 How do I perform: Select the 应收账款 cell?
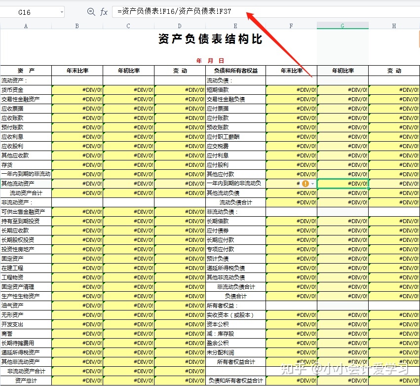[x=26, y=118]
